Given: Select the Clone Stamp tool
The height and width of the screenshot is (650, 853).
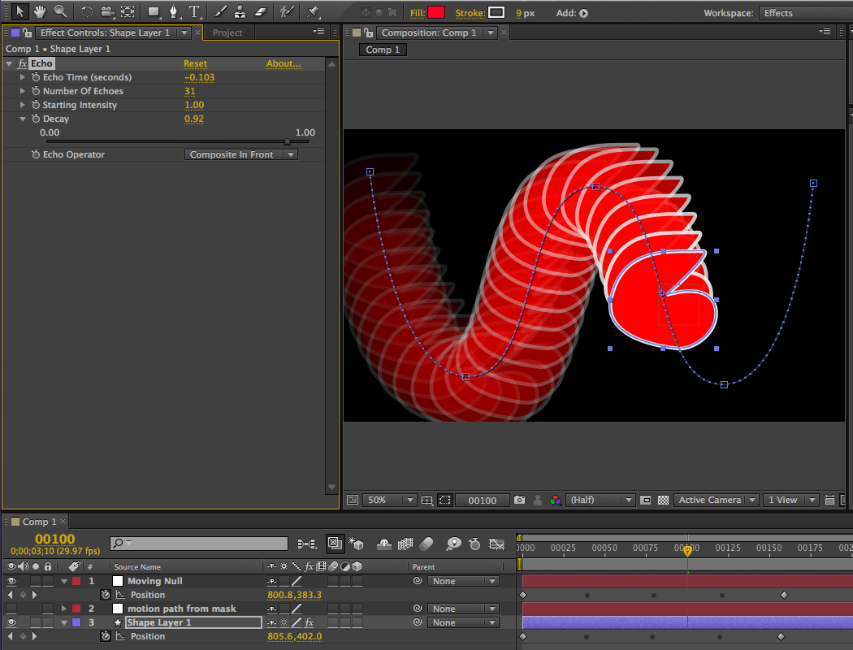Looking at the screenshot, I should [x=240, y=12].
